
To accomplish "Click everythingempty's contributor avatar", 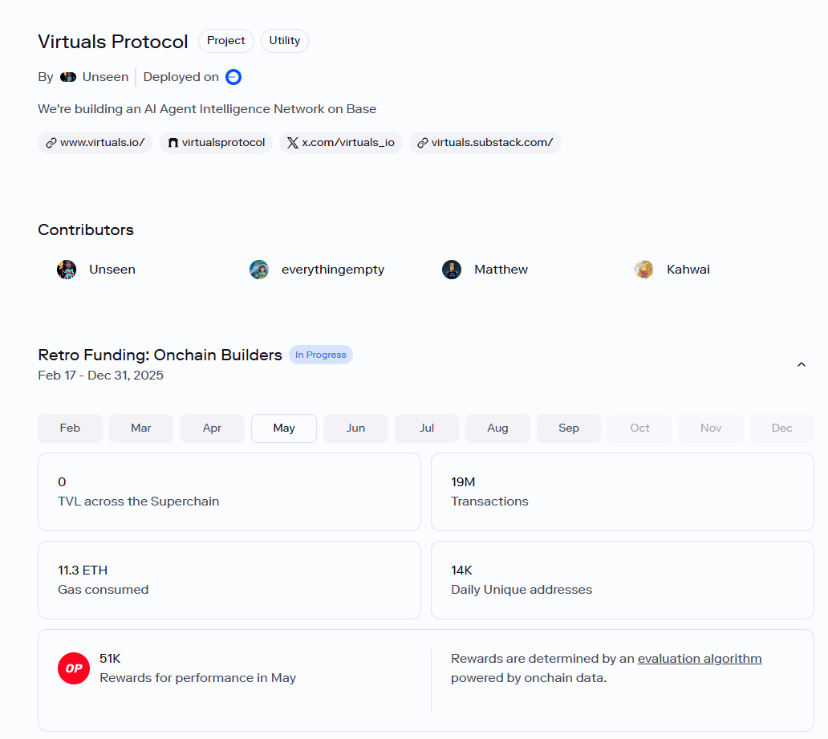I will (259, 270).
